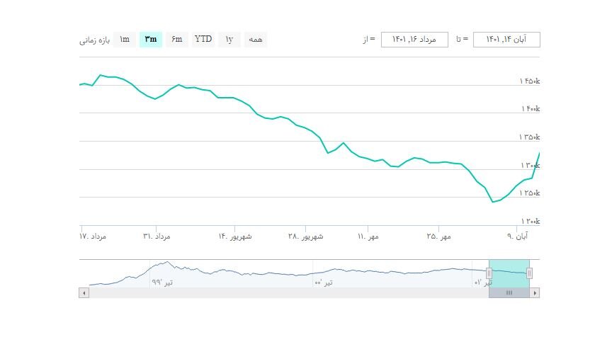Click the start date field showing مرداد 16
The width and height of the screenshot is (595, 342).
tap(414, 40)
